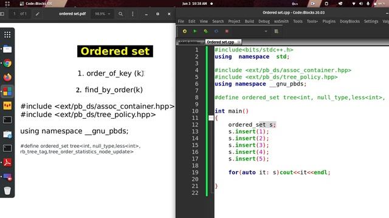Open the Search menu
This screenshot has width=389, height=218.
tap(218, 22)
